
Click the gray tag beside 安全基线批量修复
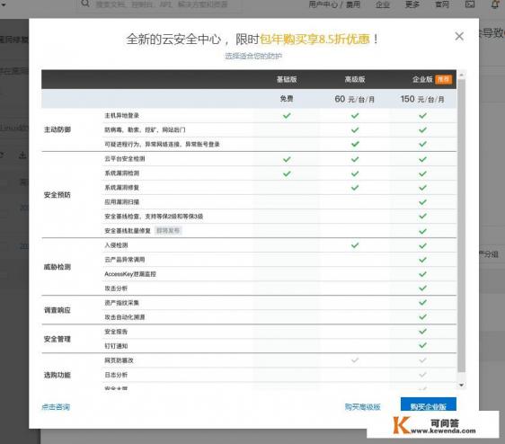click(168, 230)
